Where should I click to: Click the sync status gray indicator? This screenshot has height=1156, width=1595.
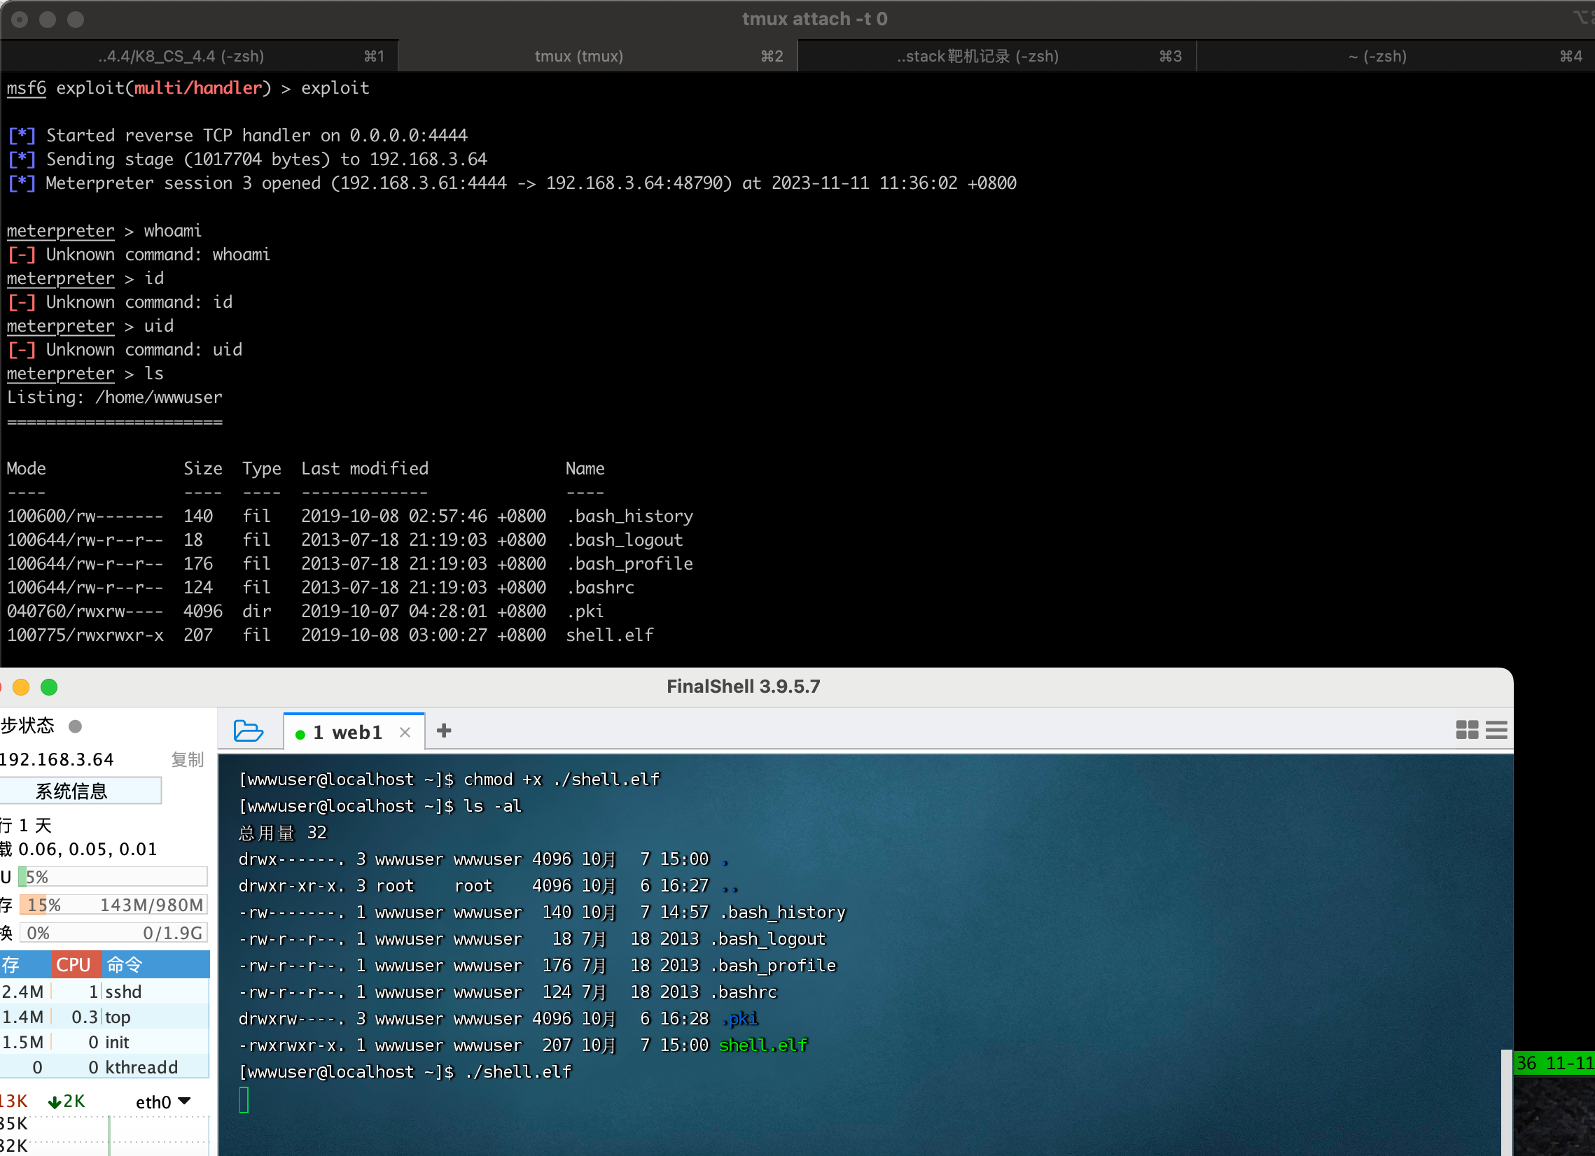(x=75, y=726)
